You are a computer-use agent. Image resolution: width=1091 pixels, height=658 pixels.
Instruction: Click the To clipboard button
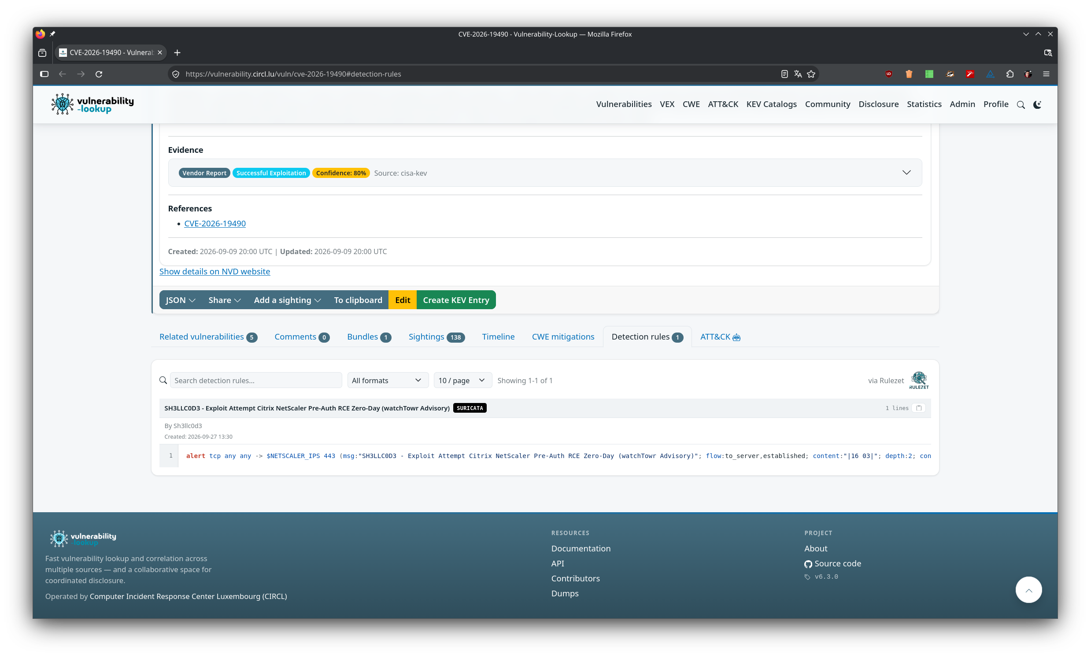(x=358, y=300)
